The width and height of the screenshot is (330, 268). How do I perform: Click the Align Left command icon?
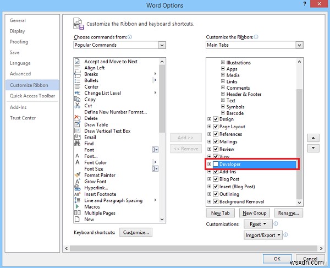pyautogui.click(x=77, y=68)
